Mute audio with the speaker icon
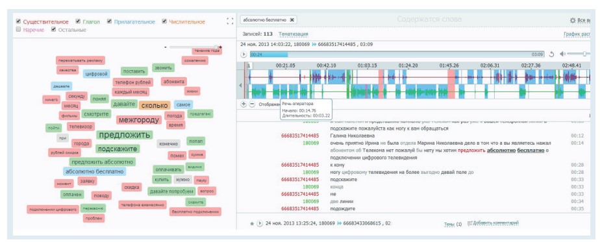The image size is (600, 242). 562,54
